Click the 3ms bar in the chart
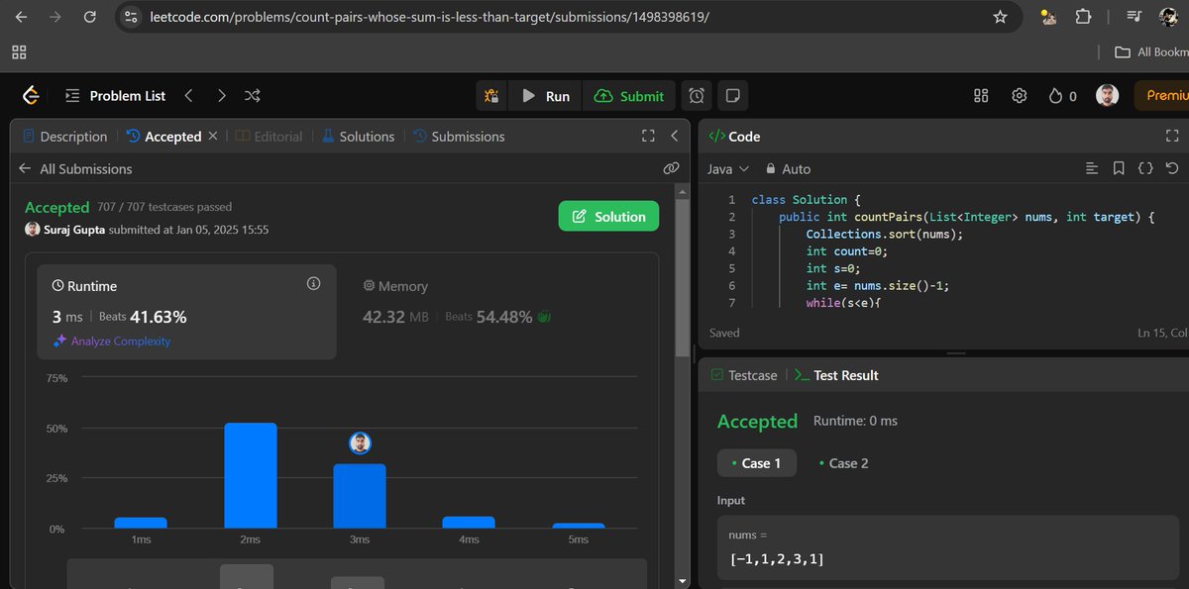Image resolution: width=1189 pixels, height=589 pixels. 360,496
